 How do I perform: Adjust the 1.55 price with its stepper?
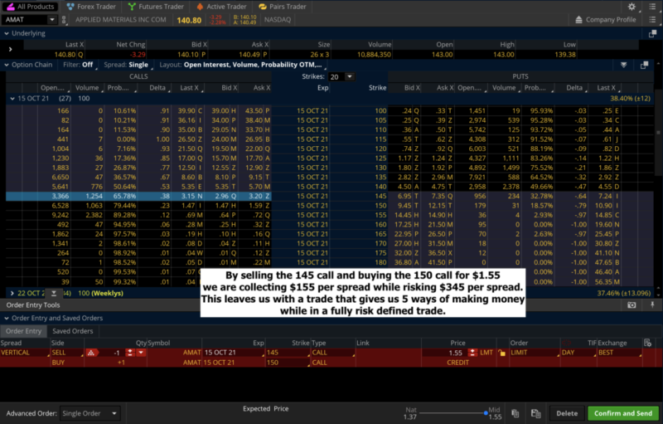pos(472,353)
